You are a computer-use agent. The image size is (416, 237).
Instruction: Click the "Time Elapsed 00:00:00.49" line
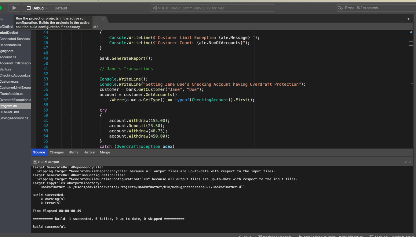(x=57, y=211)
